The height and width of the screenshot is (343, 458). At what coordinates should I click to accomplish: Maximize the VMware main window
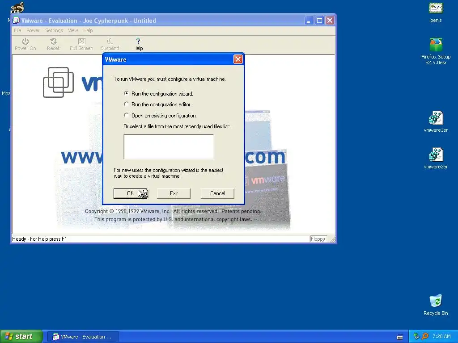[319, 21]
